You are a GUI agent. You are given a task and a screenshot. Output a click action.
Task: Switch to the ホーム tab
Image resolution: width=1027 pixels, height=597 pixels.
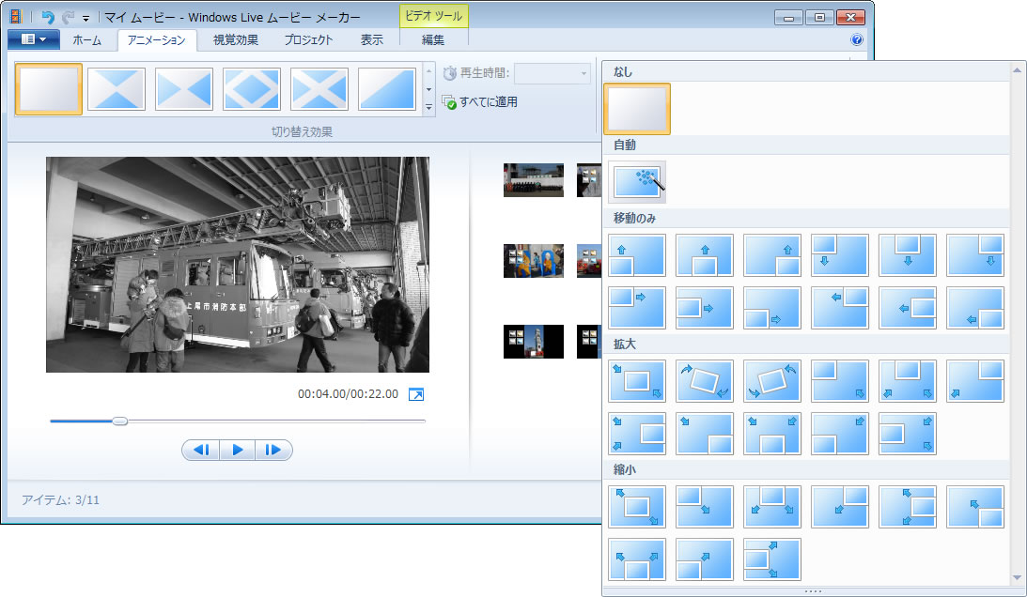(x=87, y=40)
